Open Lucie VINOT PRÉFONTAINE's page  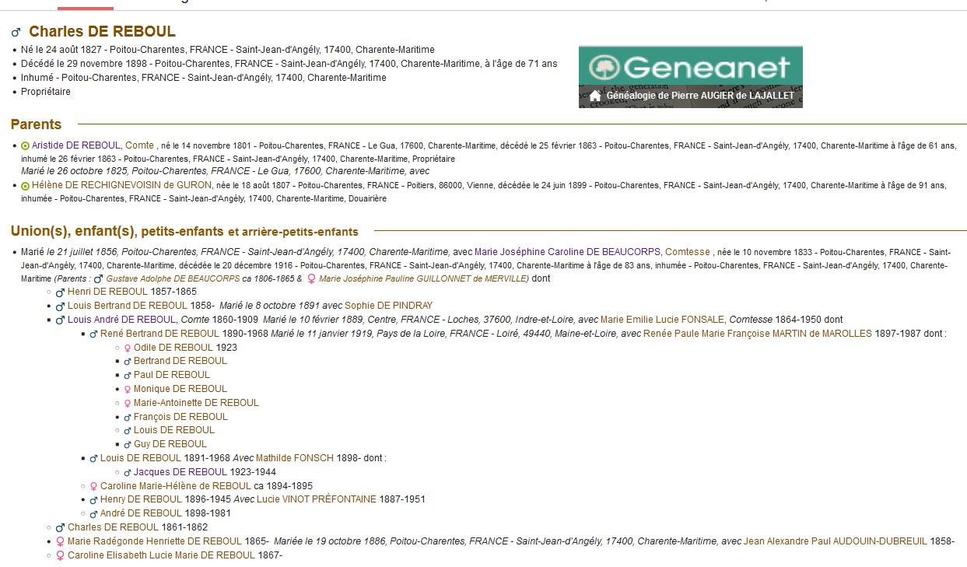[x=317, y=499]
